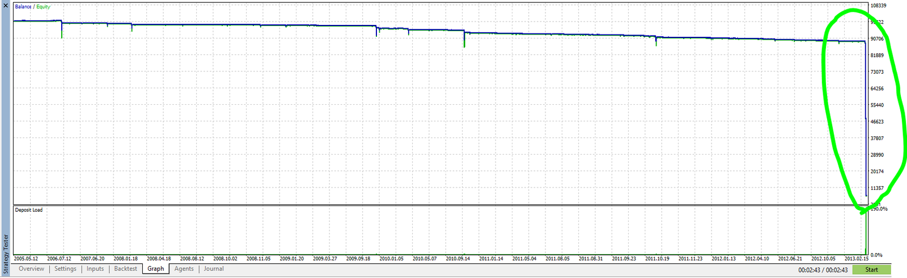
Task: Click date label 2012.10.05
Action: click(823, 259)
